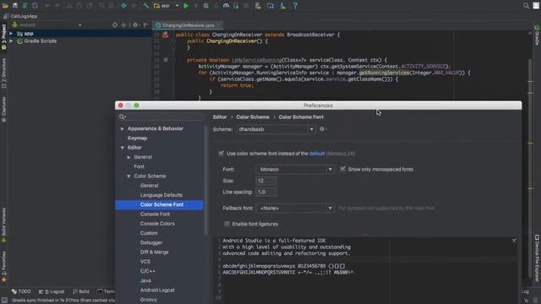
Task: Open the Fallback font dropdown showing <None>
Action: [x=295, y=209]
